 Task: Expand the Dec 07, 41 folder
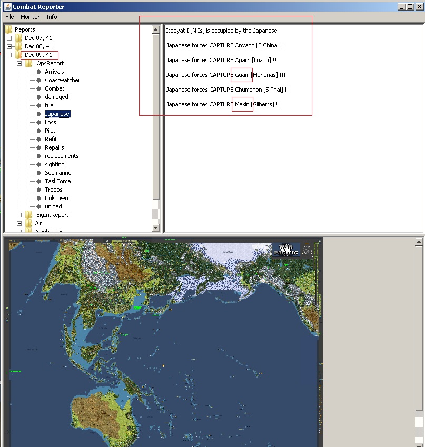(x=9, y=38)
